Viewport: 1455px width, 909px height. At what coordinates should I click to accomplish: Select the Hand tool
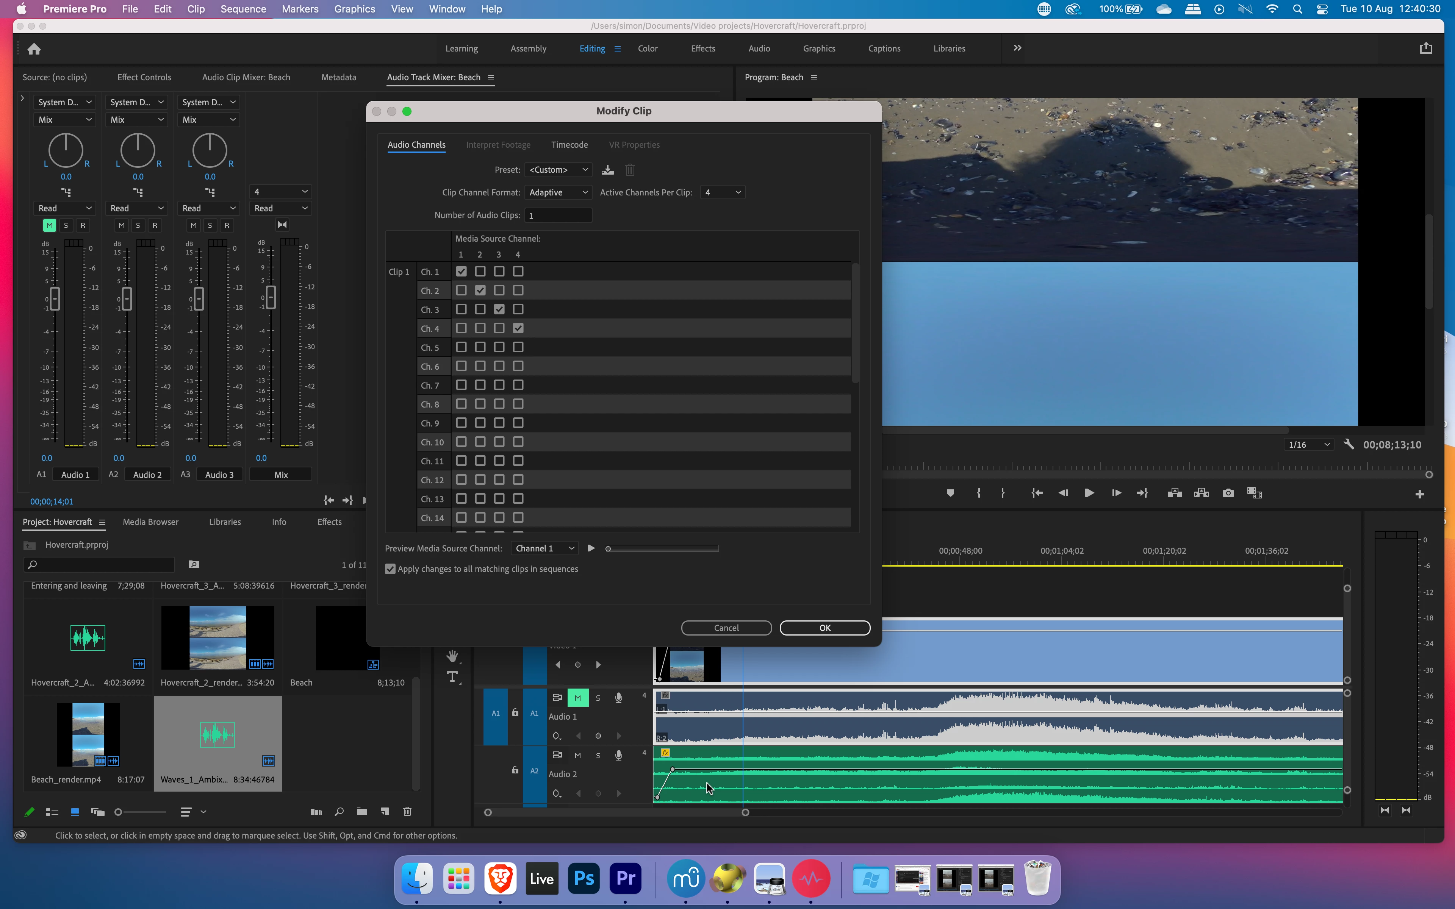click(453, 656)
